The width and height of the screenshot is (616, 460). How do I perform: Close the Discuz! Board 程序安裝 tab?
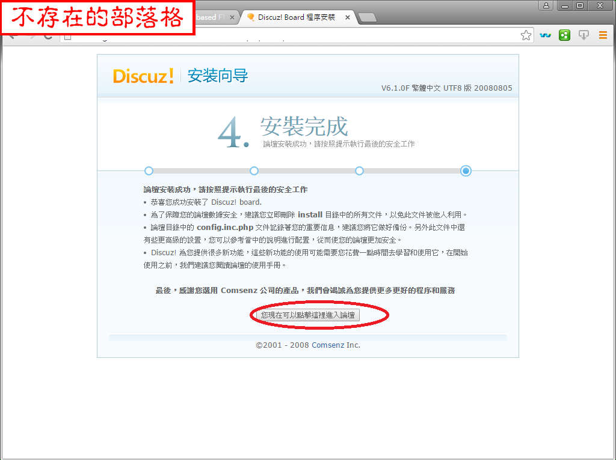(x=347, y=17)
